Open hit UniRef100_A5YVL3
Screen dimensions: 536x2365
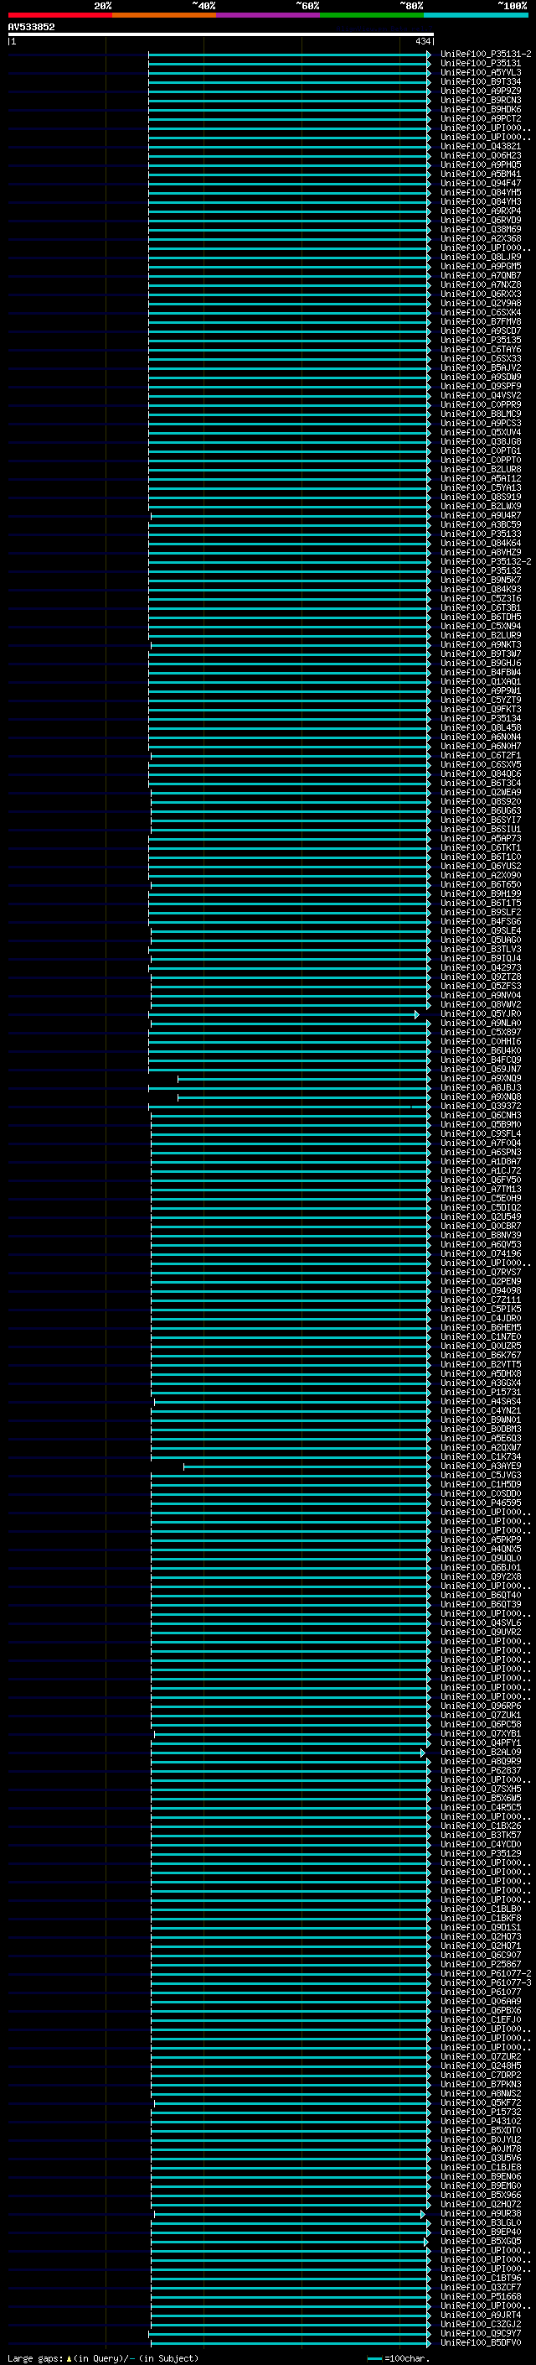pos(481,72)
